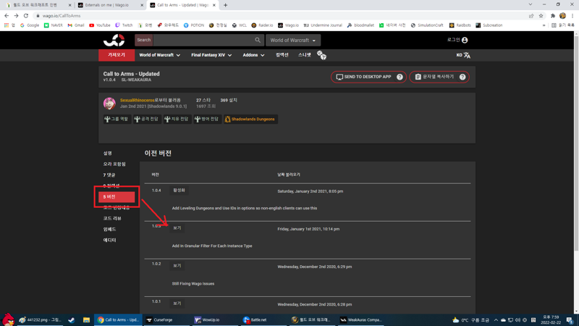Open the 임베드 sidebar section

coord(110,229)
